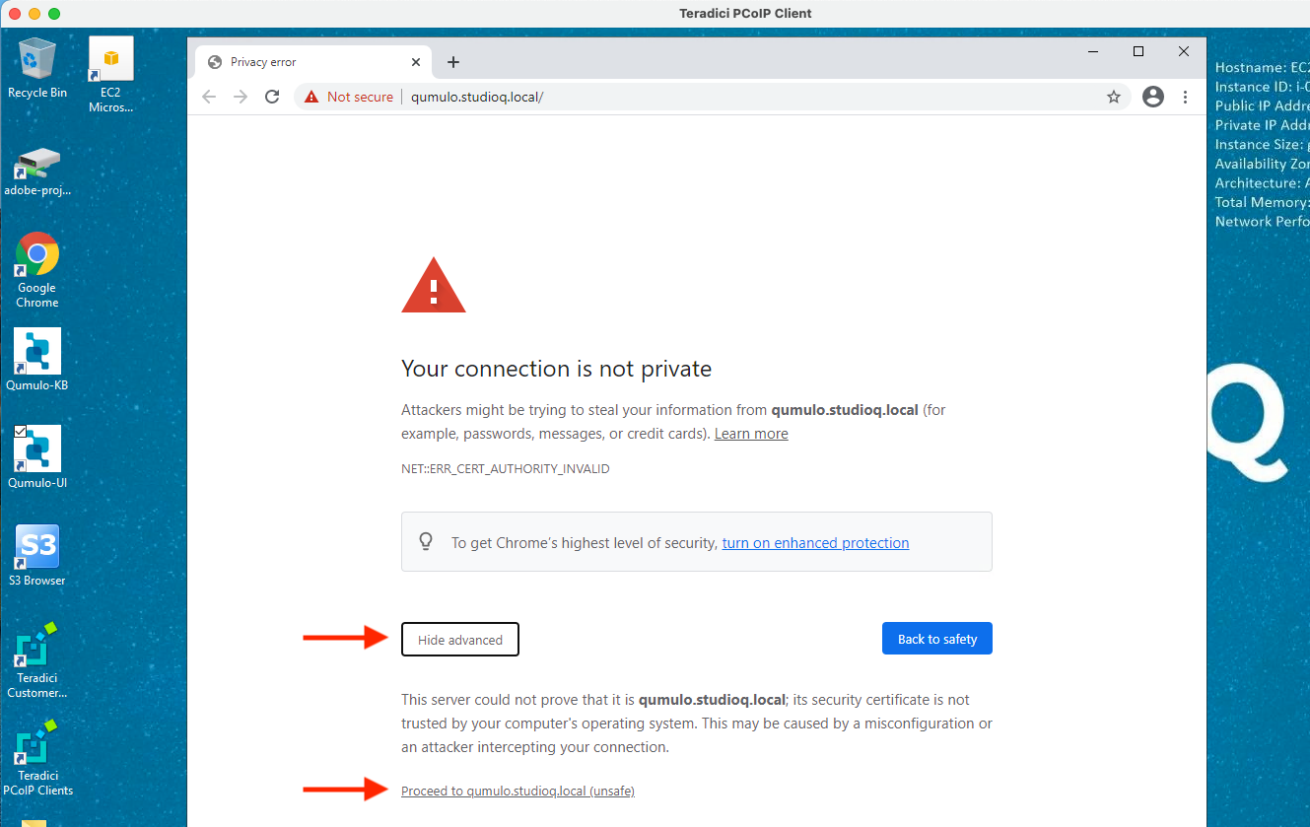Select the Privacy error tab
This screenshot has height=827, width=1310.
313,62
